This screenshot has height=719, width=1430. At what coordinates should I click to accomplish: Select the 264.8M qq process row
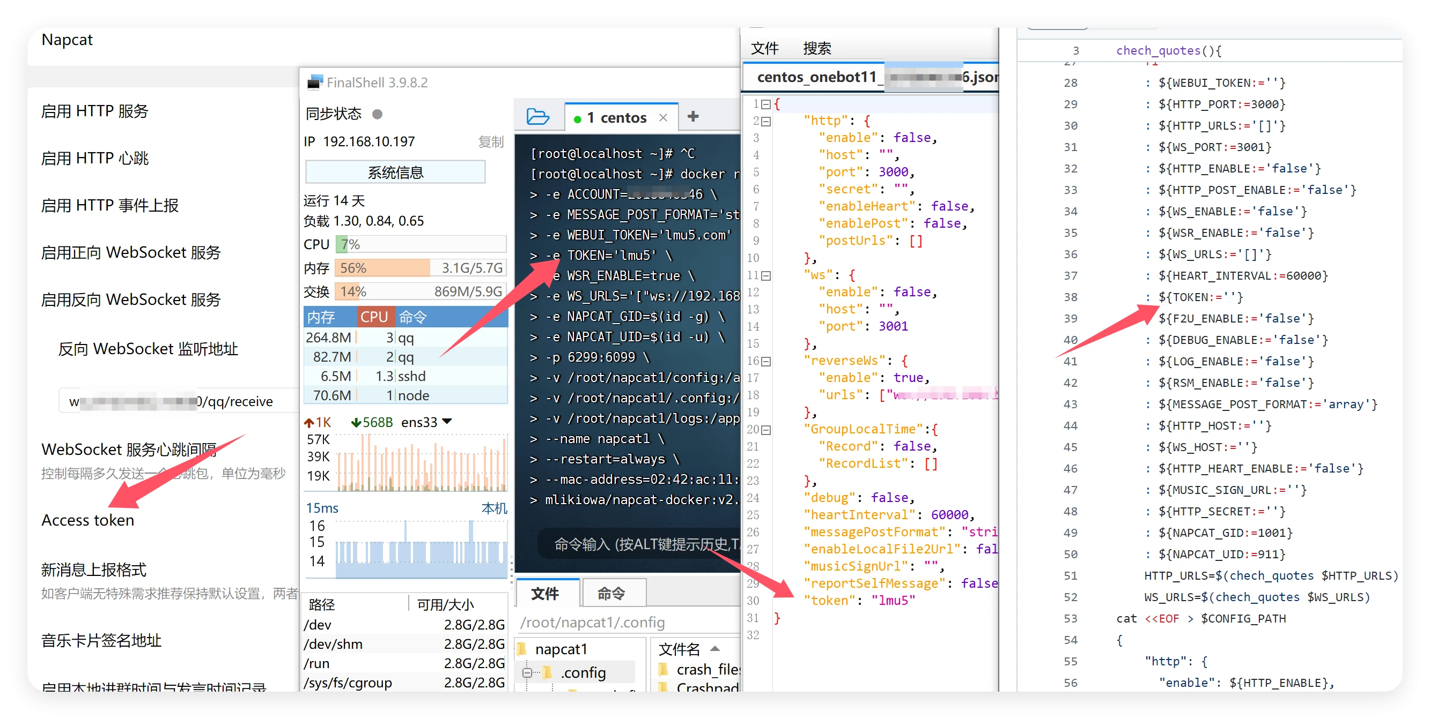tap(406, 338)
